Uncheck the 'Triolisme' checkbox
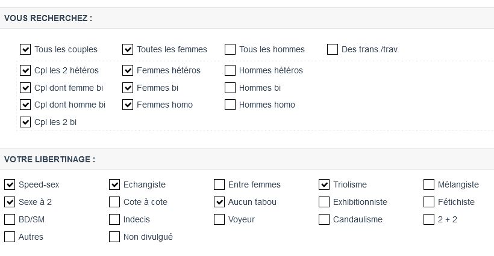 (324, 184)
